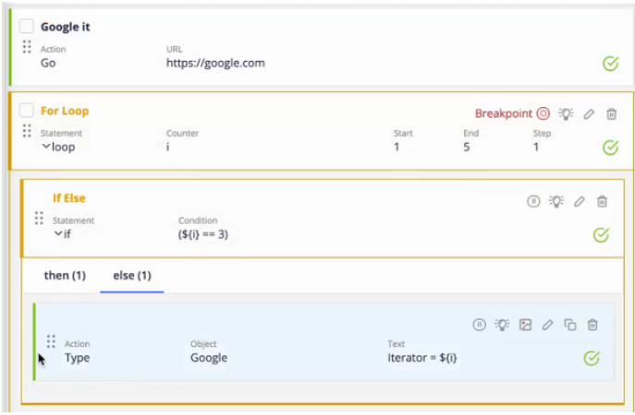Click the drag handle of Type step
This screenshot has height=415, width=635.
pyautogui.click(x=51, y=341)
